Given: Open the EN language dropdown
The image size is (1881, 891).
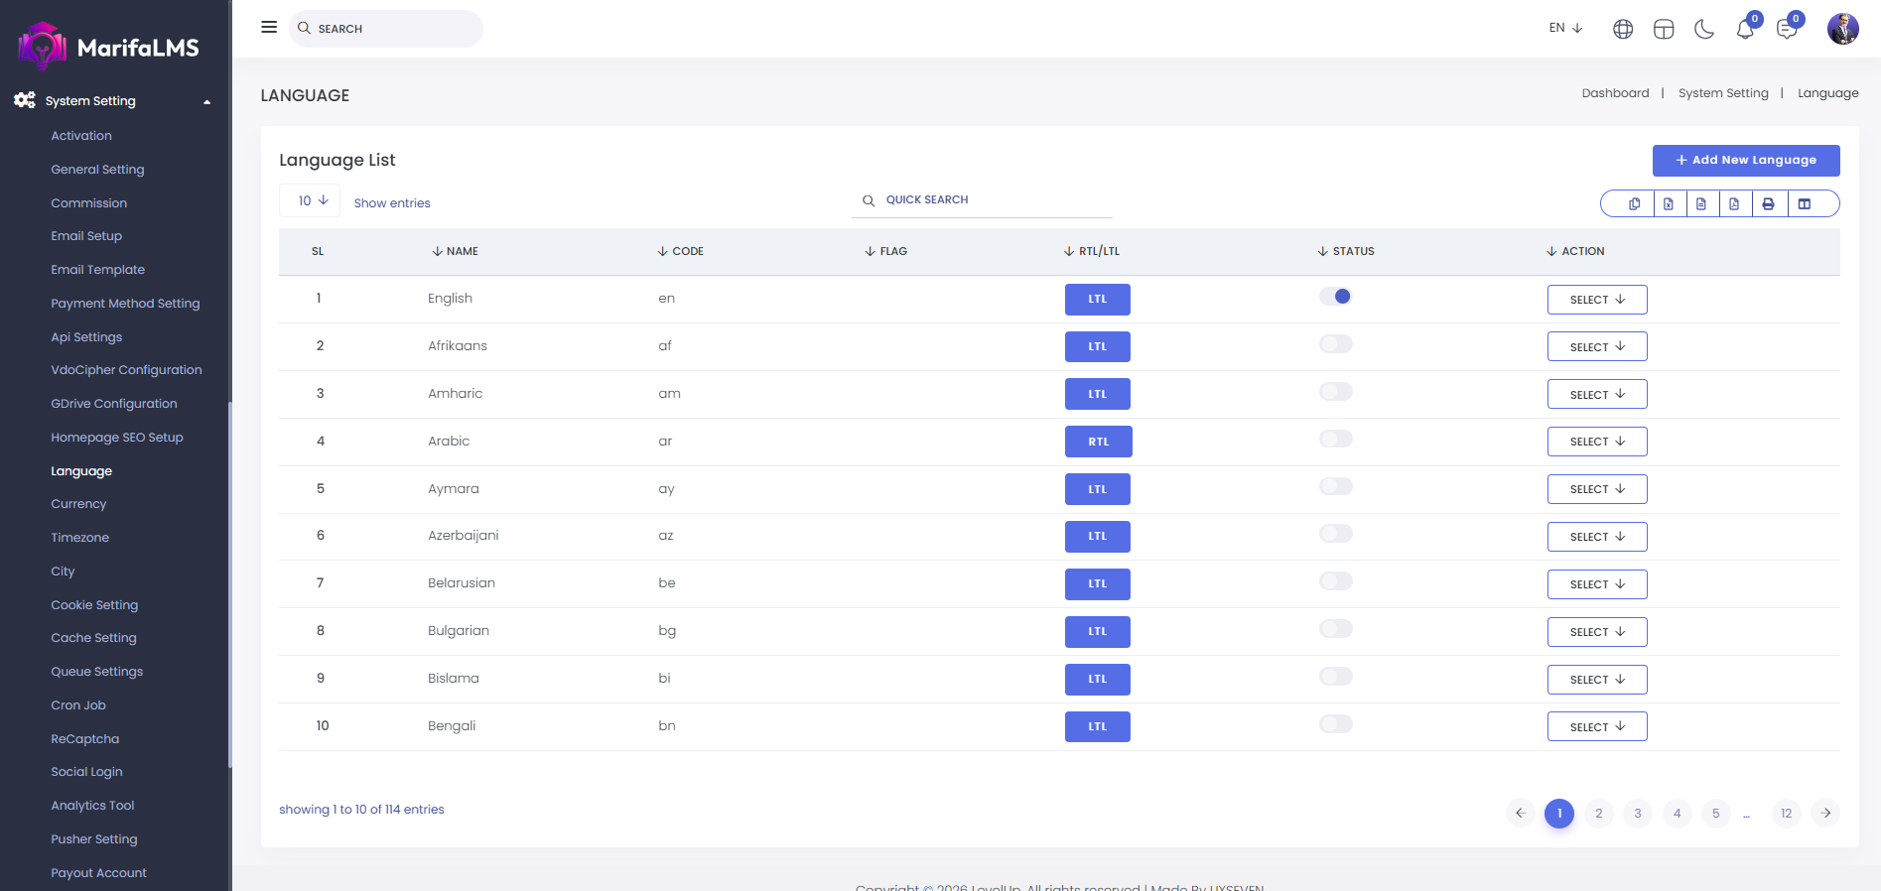Looking at the screenshot, I should click(x=1565, y=28).
